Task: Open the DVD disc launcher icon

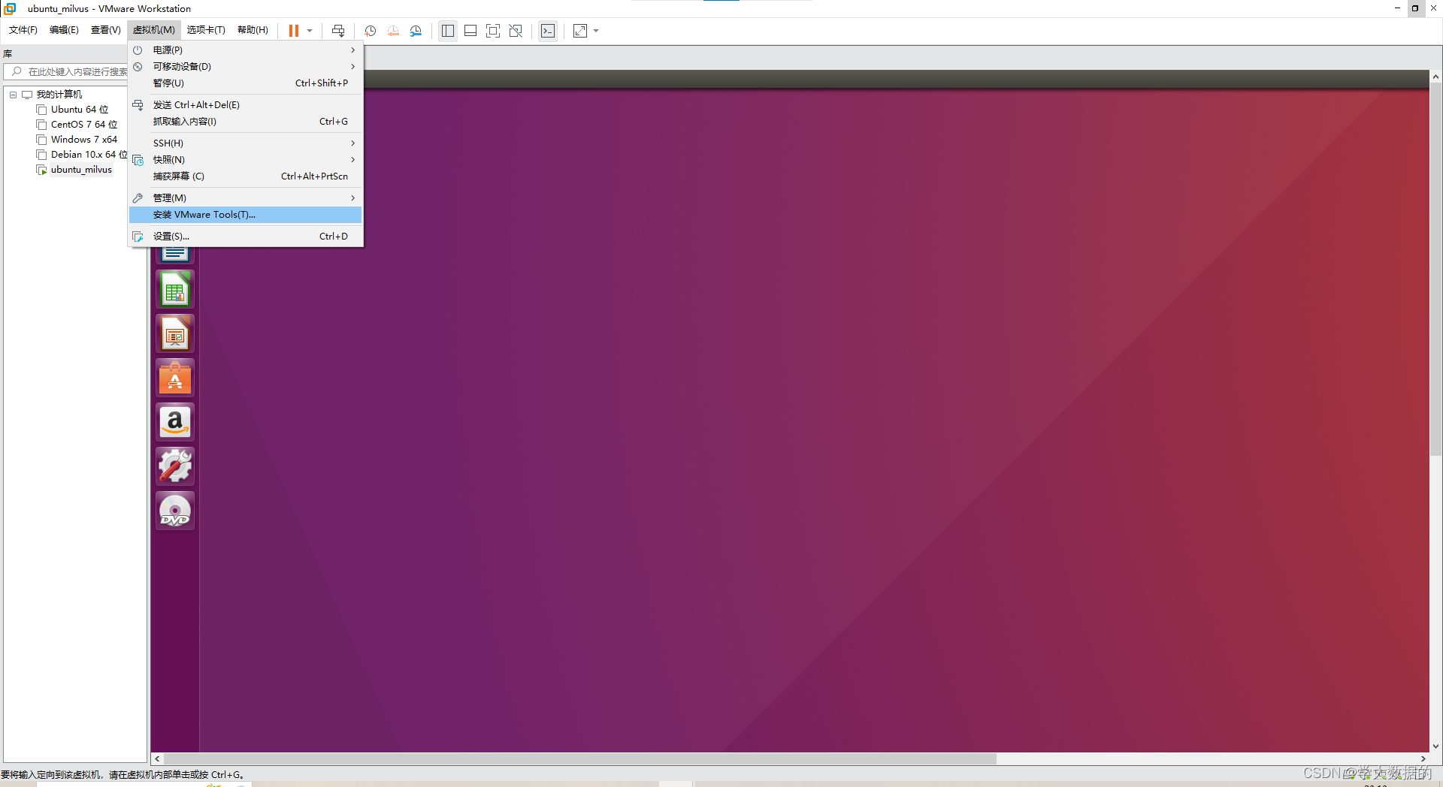Action: (x=175, y=511)
